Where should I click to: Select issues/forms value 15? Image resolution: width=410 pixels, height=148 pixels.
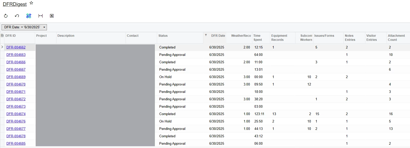(x=317, y=114)
